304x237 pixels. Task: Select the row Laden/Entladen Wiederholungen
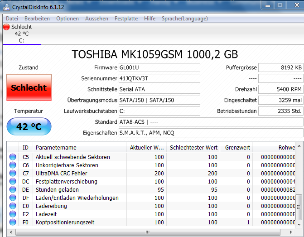click(x=151, y=198)
